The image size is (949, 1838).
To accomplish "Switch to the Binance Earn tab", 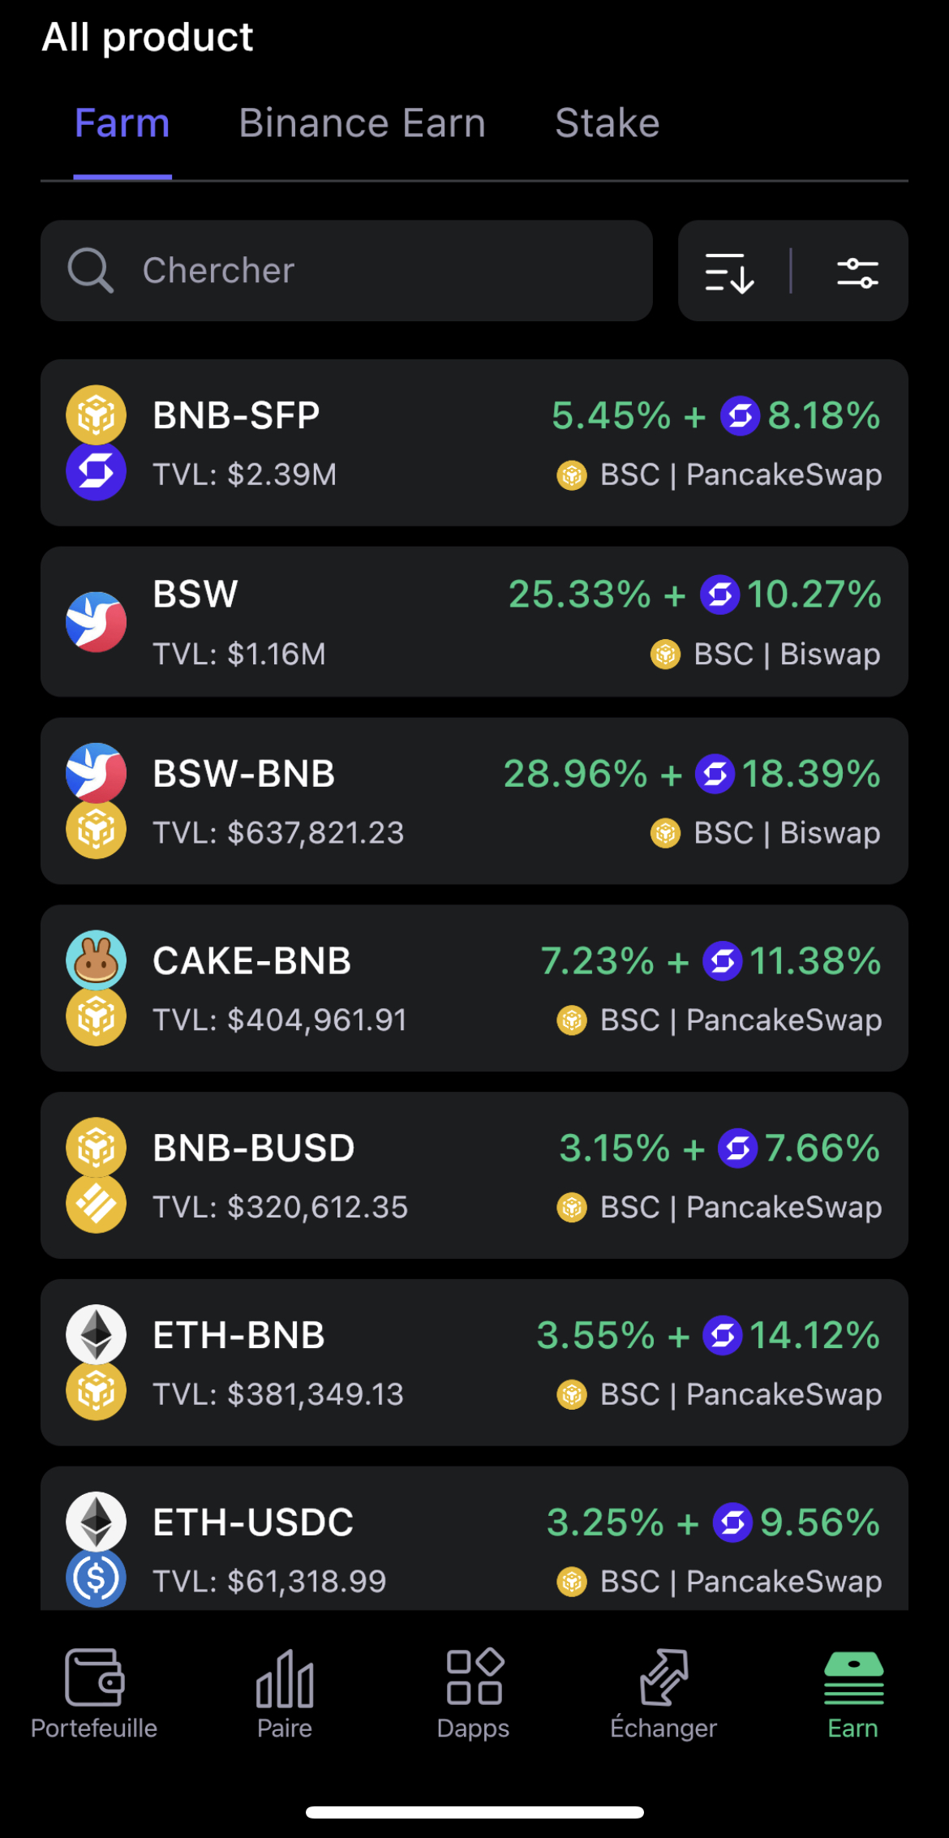I will coord(362,123).
